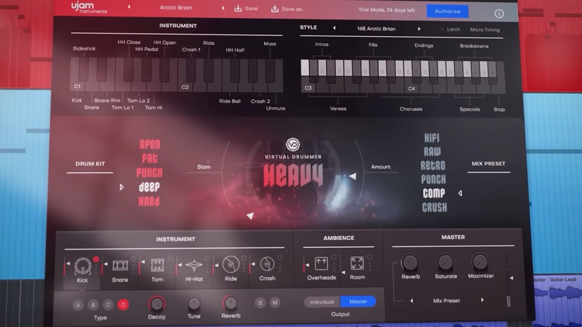Choose the Deep drum kit
The image size is (582, 327).
[x=149, y=187]
